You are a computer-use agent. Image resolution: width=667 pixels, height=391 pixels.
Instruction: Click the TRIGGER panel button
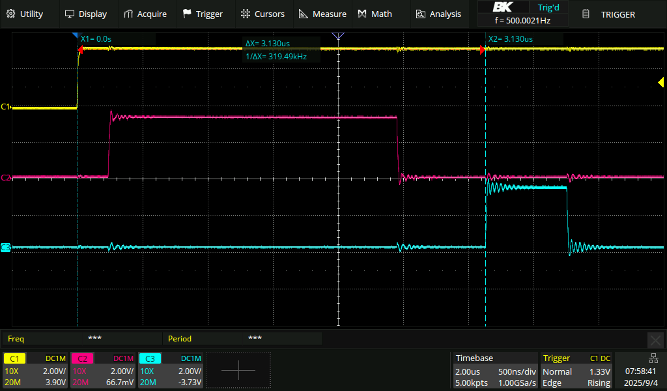click(x=618, y=14)
